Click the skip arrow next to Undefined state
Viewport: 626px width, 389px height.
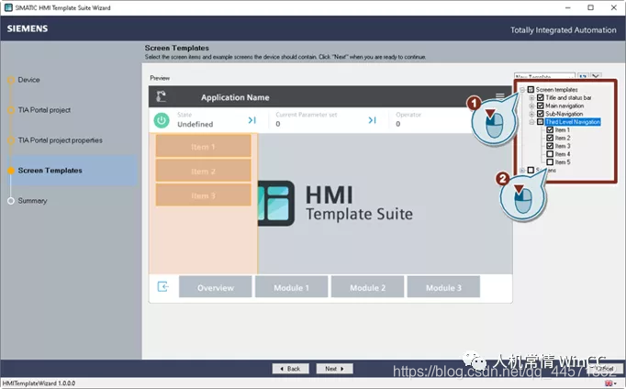point(252,120)
